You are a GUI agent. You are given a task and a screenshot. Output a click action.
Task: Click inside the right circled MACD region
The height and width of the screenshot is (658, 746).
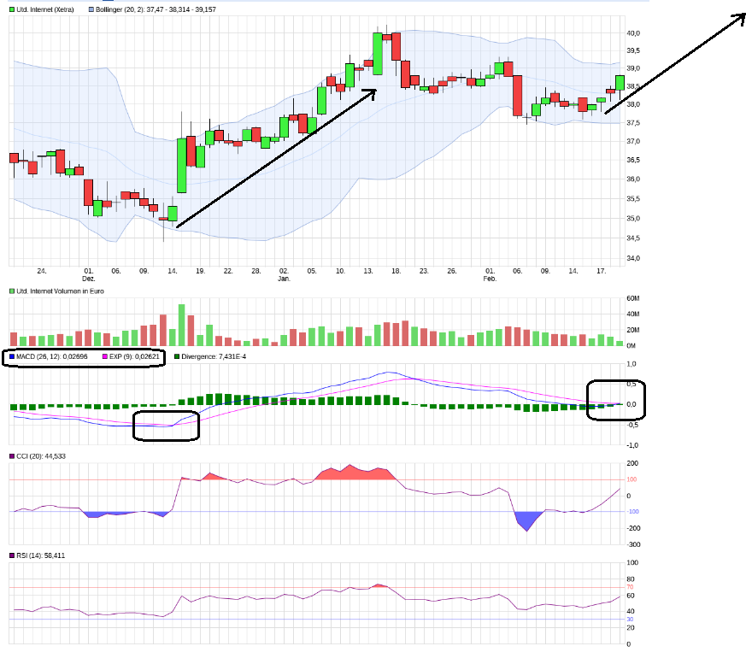tap(615, 400)
